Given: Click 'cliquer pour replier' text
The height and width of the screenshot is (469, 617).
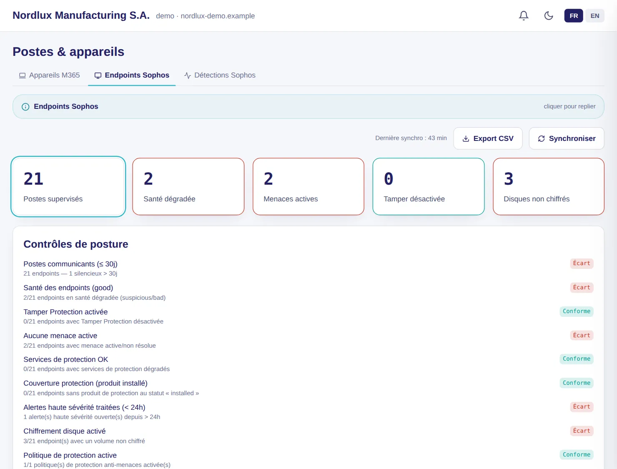Looking at the screenshot, I should [569, 107].
